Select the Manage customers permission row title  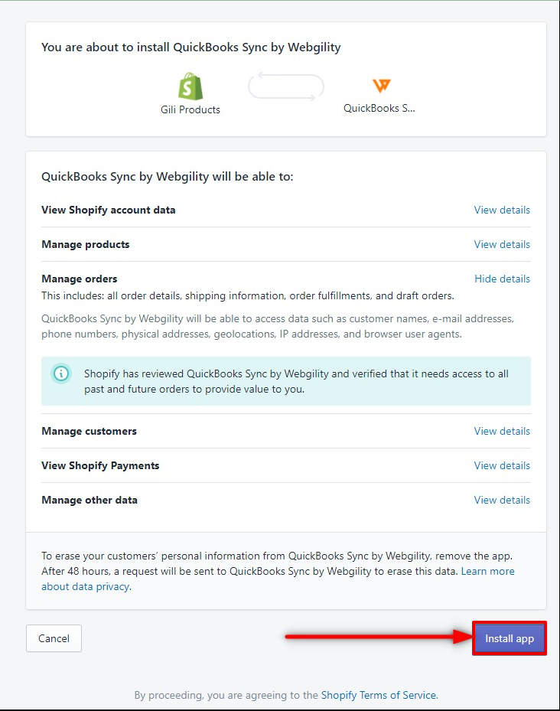click(x=89, y=431)
